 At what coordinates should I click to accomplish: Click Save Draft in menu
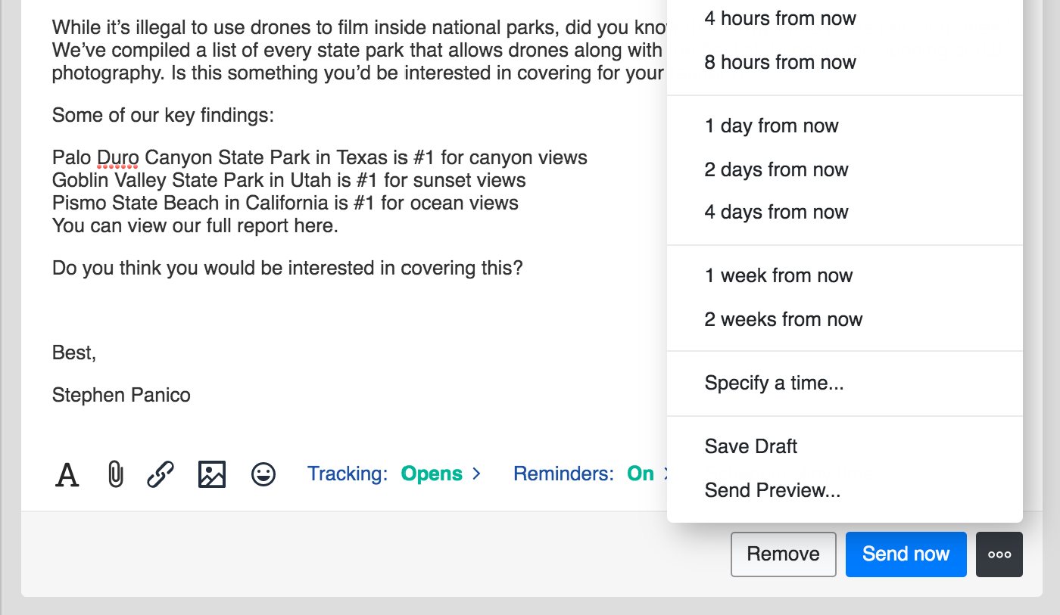coord(750,447)
